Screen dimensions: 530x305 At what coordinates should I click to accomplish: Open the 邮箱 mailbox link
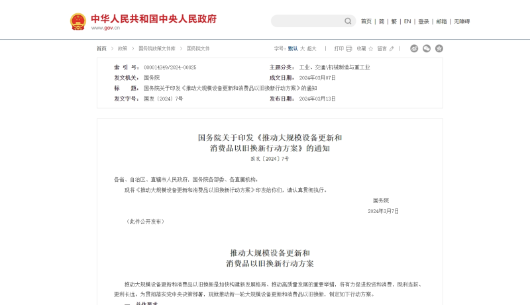pyautogui.click(x=441, y=21)
